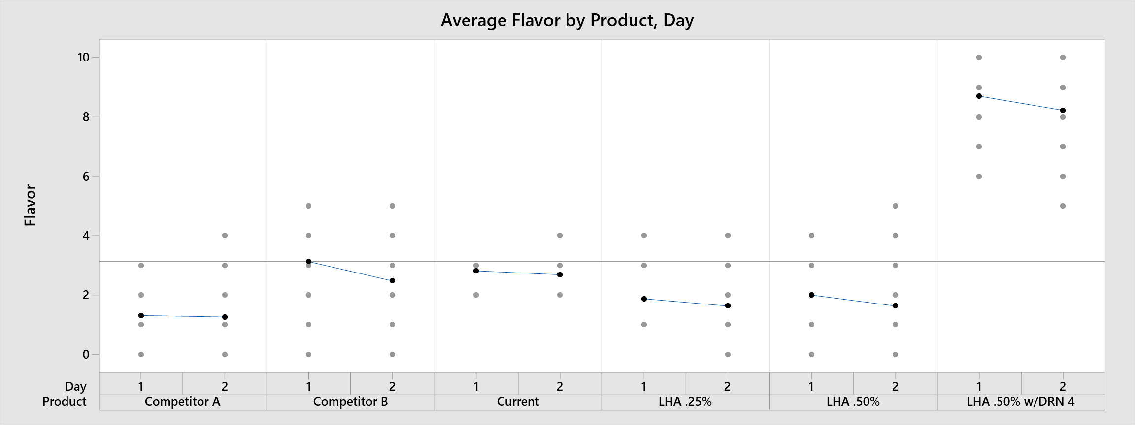Select the Day row label

[x=75, y=387]
